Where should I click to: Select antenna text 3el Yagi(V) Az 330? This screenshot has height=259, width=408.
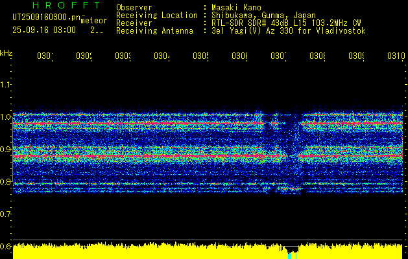point(254,31)
